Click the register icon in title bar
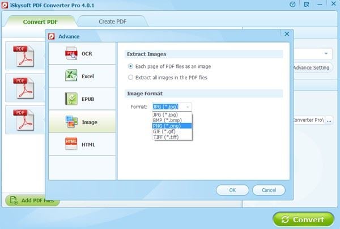 pyautogui.click(x=307, y=5)
